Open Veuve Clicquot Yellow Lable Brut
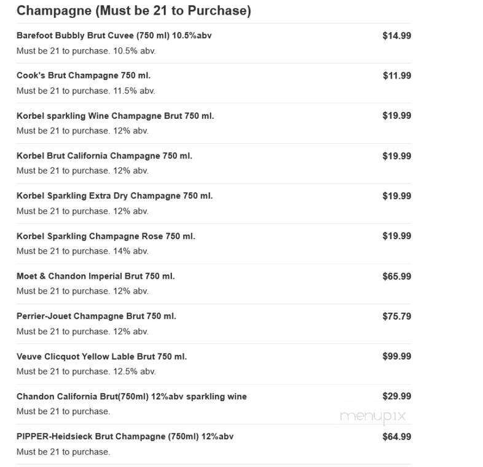Image resolution: width=483 pixels, height=467 pixels. pyautogui.click(x=101, y=356)
